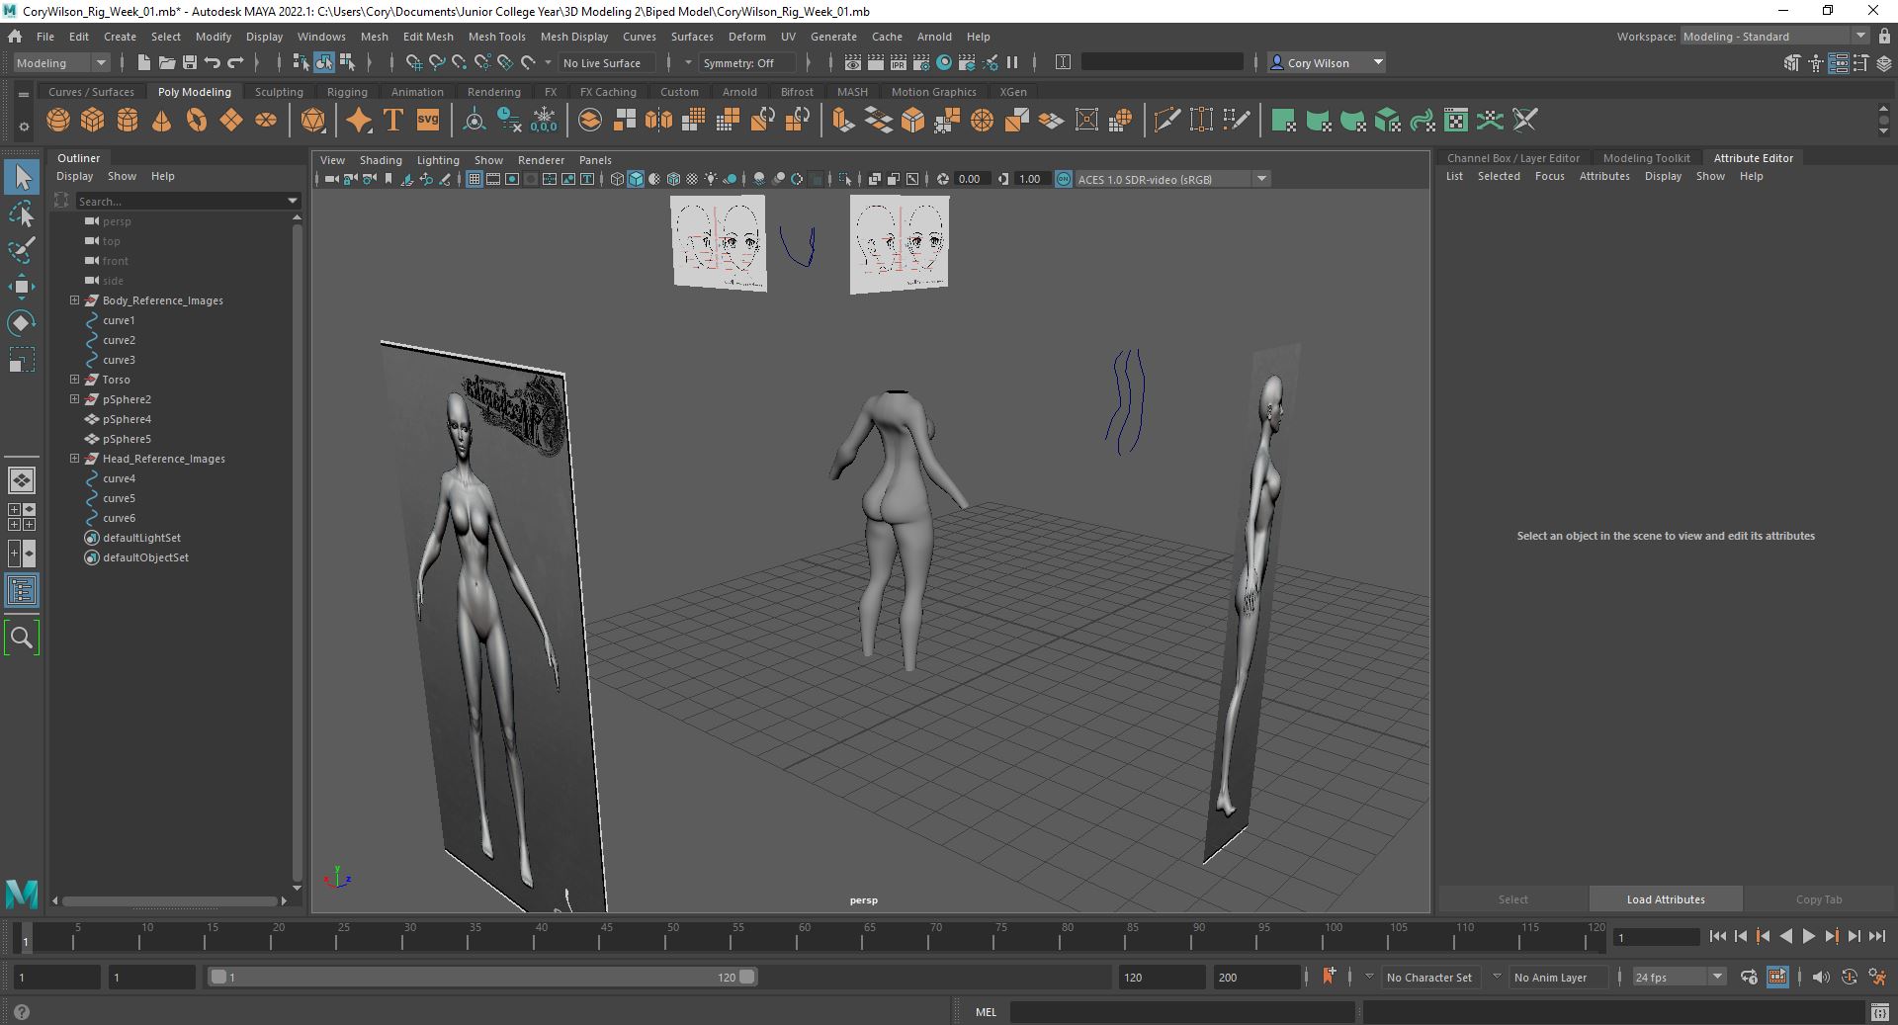The width and height of the screenshot is (1898, 1025).
Task: Select the Move tool in the toolbox
Action: pos(22,287)
